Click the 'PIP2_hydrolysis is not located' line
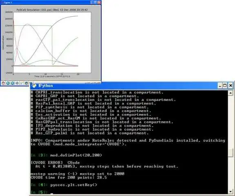235x196 pixels. 92,129
